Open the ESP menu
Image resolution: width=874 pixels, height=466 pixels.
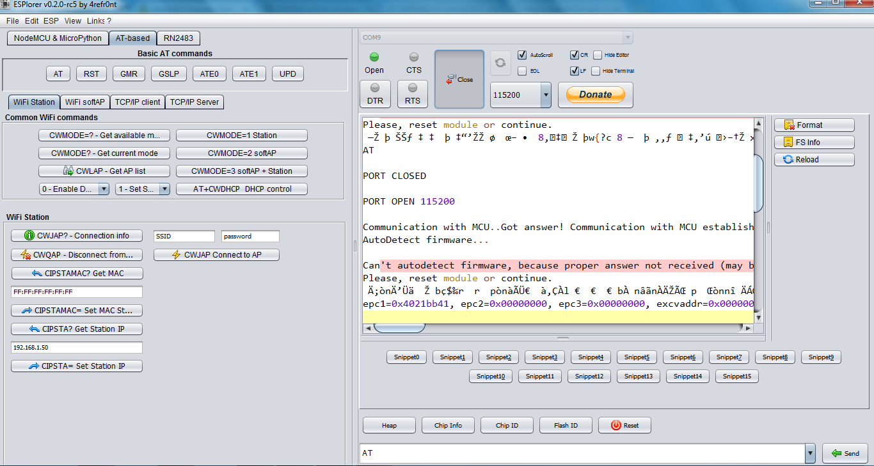click(51, 20)
